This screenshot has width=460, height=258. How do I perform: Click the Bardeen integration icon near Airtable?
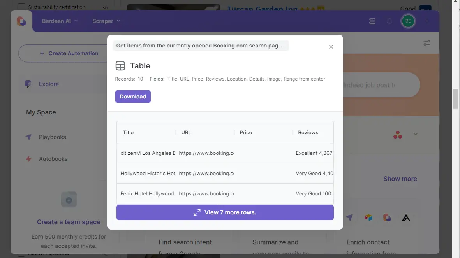[387, 218]
